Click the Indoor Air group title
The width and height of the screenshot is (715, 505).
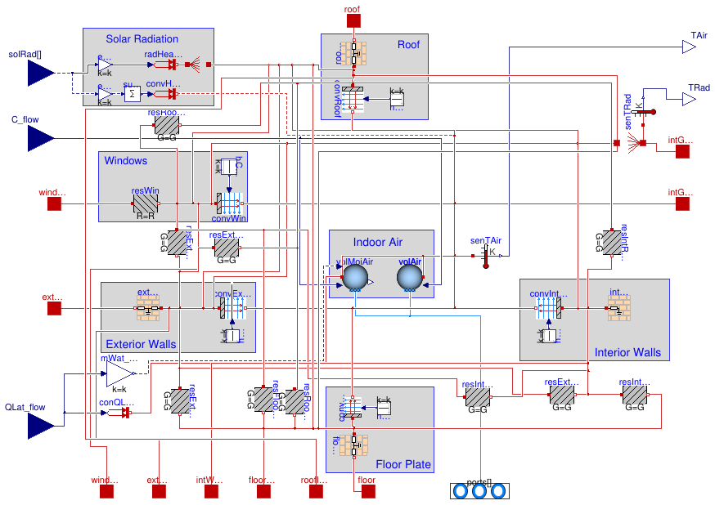(378, 242)
